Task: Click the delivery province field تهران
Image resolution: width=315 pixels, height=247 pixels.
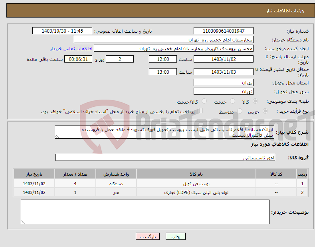Action: [224, 82]
